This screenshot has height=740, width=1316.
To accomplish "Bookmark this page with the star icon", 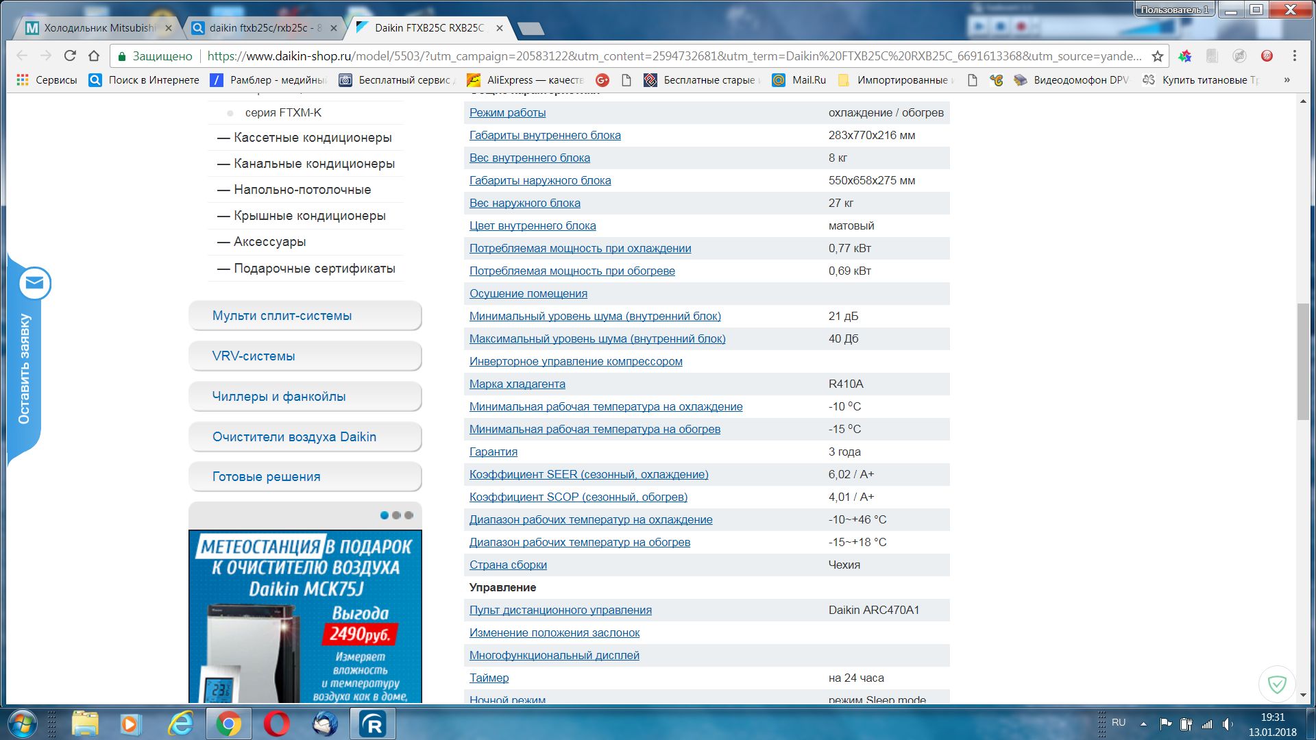I will click(1158, 56).
